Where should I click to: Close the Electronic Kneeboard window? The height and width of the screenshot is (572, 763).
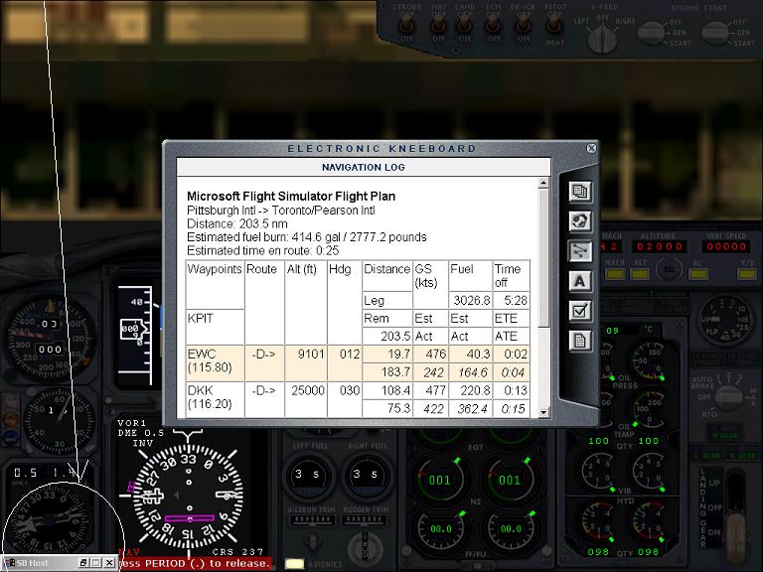(591, 148)
